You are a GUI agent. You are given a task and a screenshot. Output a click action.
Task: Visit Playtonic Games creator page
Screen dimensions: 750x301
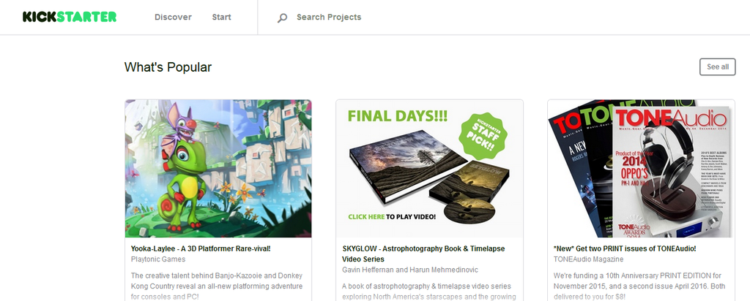point(158,259)
